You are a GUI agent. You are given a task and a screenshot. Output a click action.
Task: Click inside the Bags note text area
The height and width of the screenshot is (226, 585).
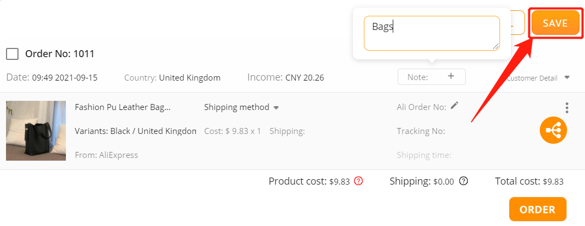click(x=431, y=33)
